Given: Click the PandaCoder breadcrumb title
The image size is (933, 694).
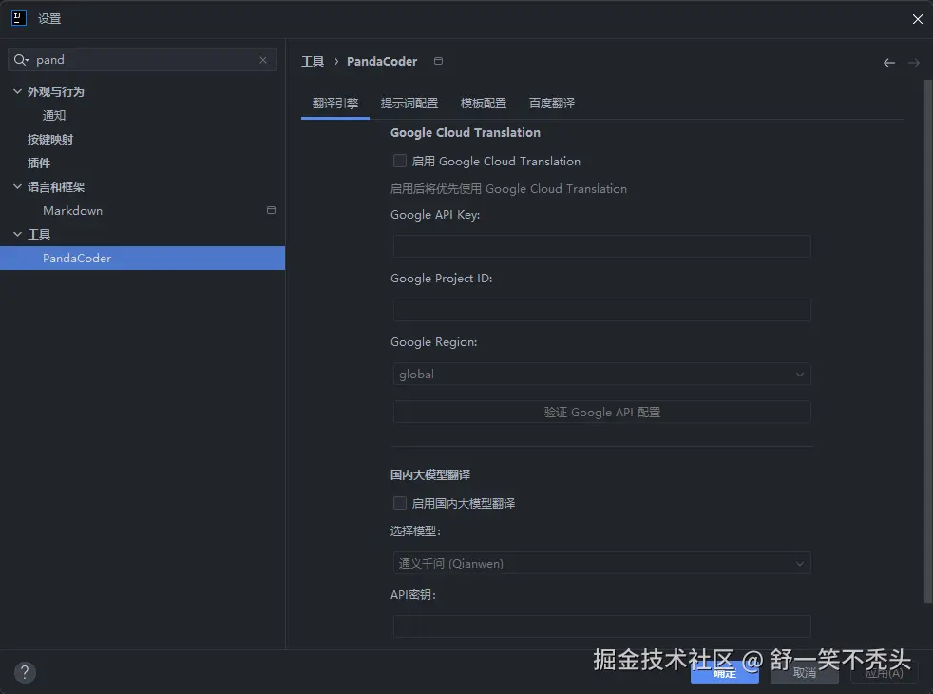Looking at the screenshot, I should click(382, 61).
